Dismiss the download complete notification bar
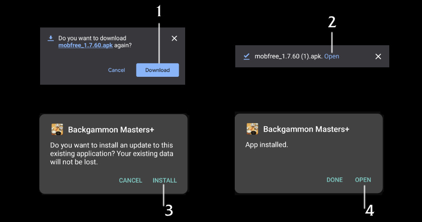 [378, 56]
